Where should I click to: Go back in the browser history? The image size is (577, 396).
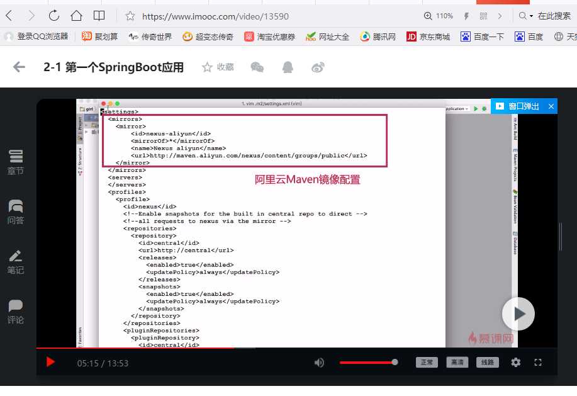coord(10,16)
